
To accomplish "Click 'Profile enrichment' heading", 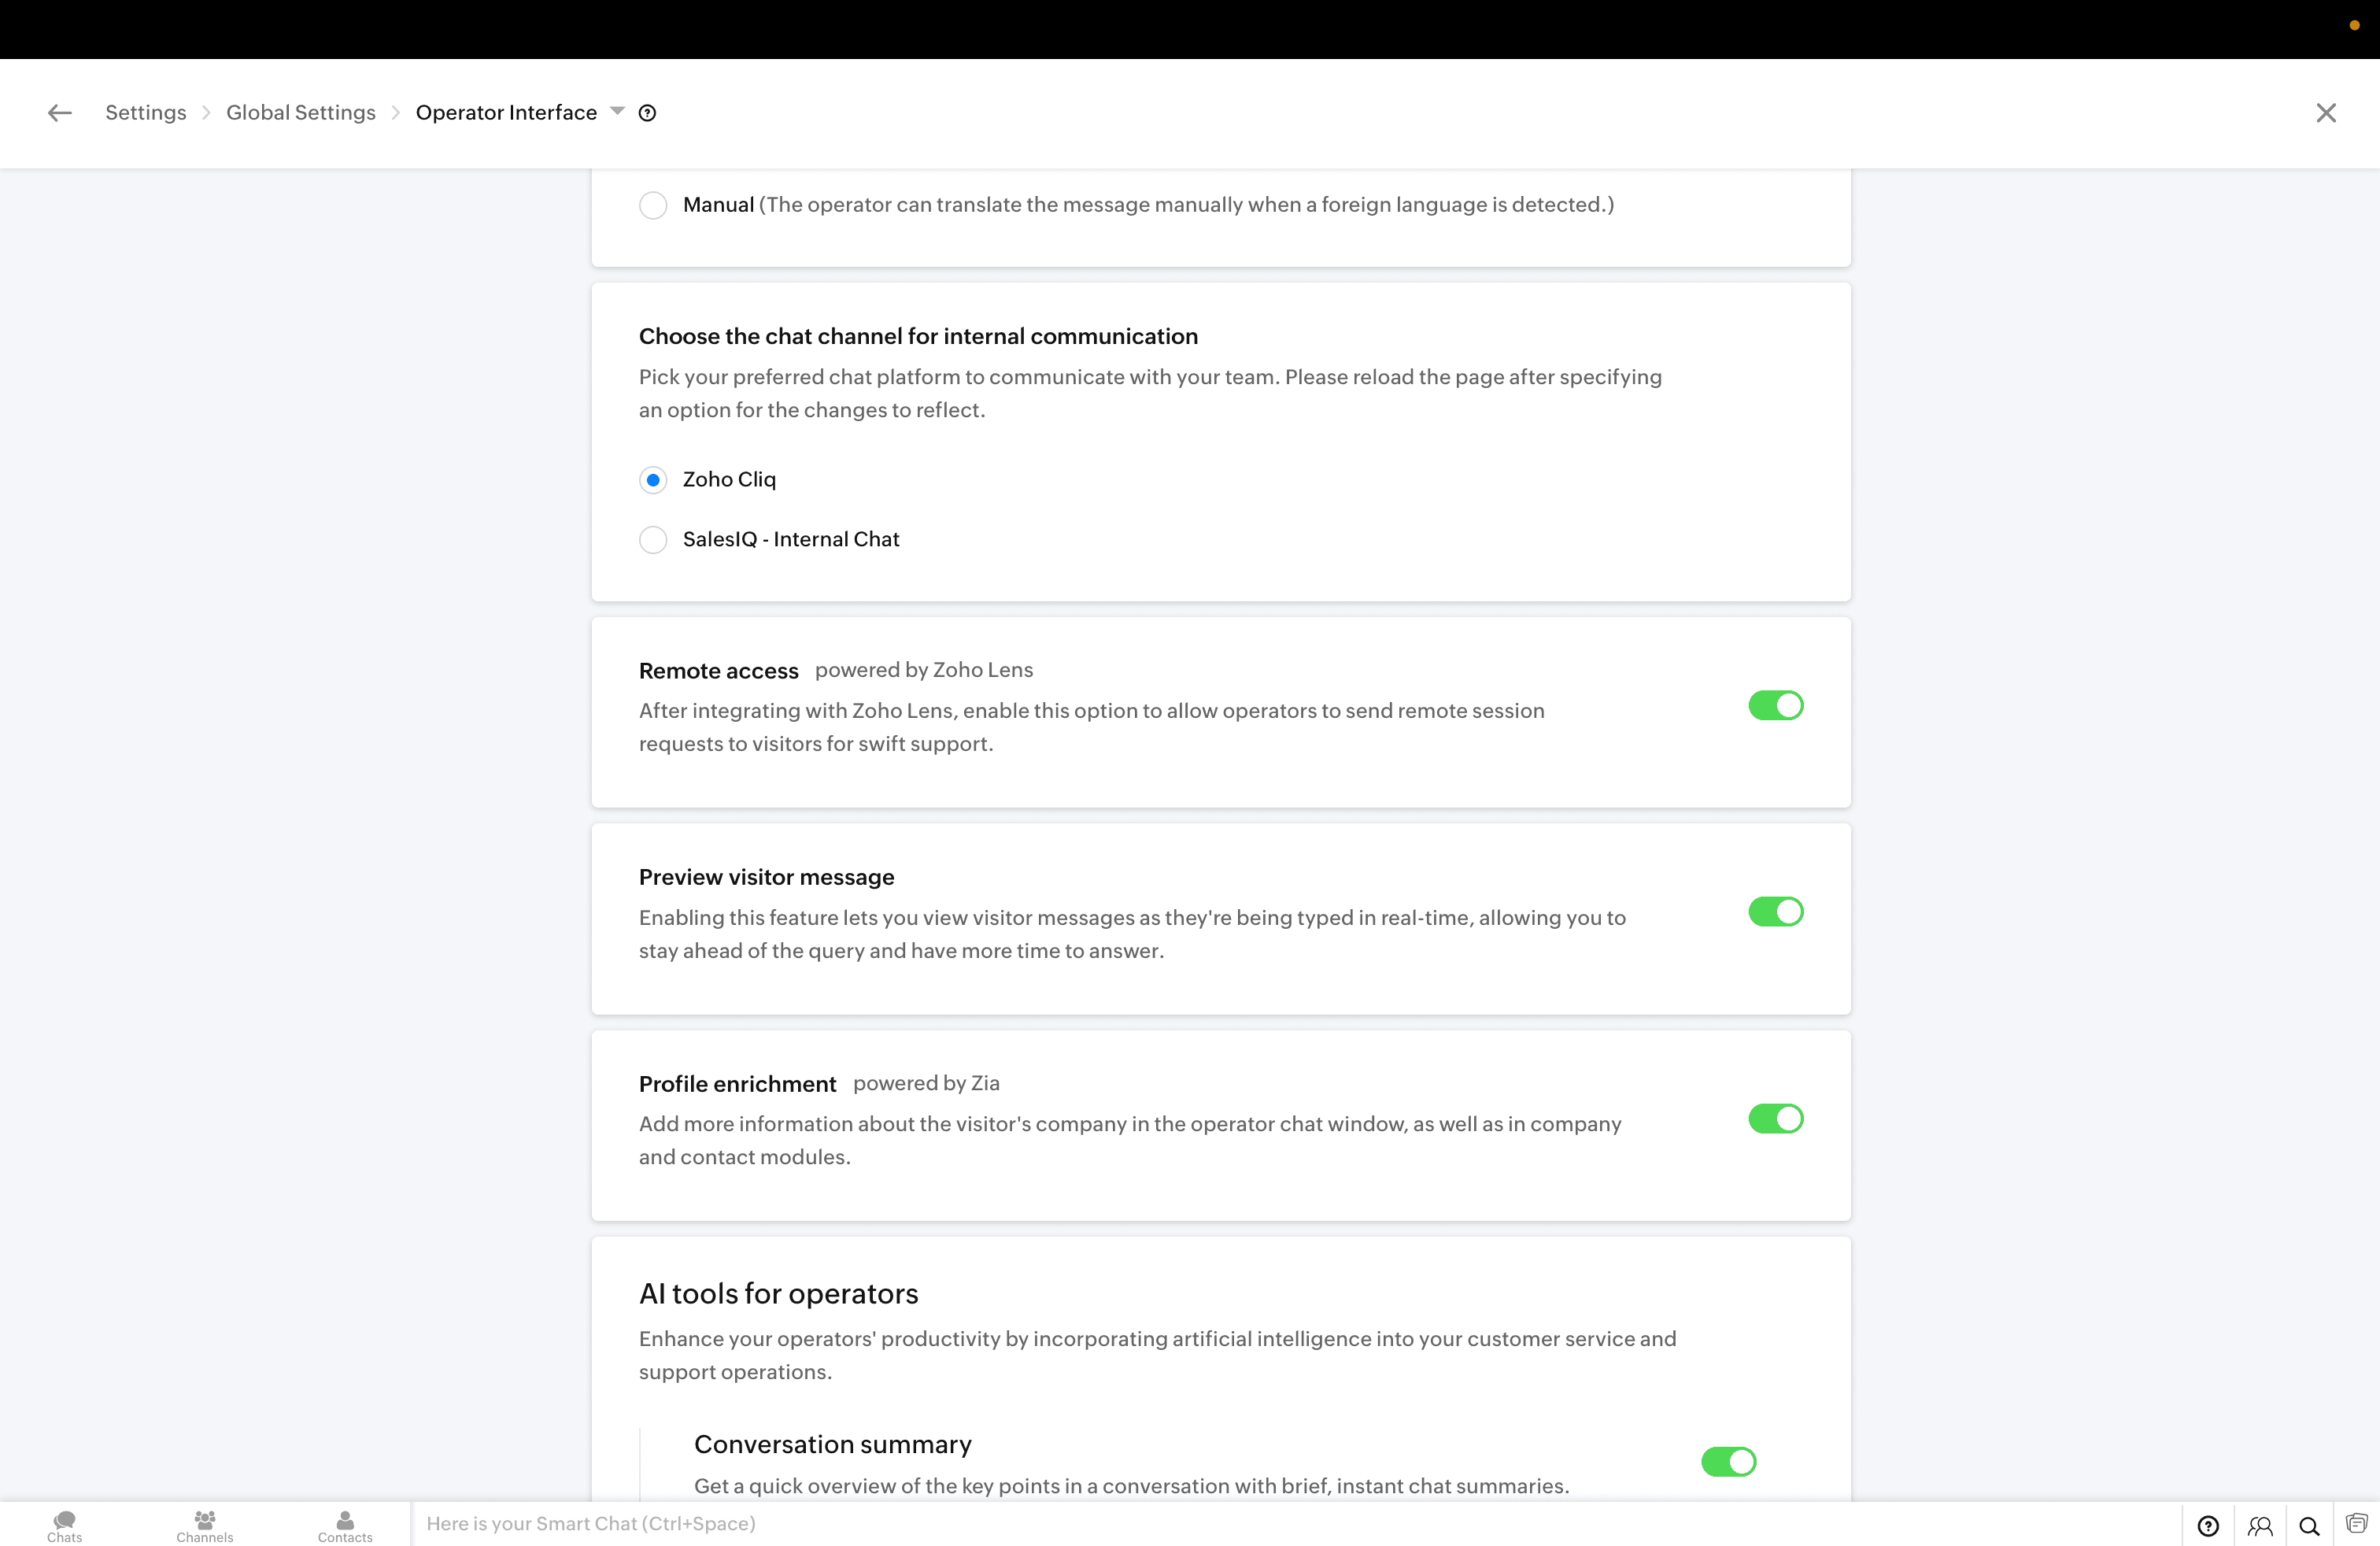I will point(738,1084).
